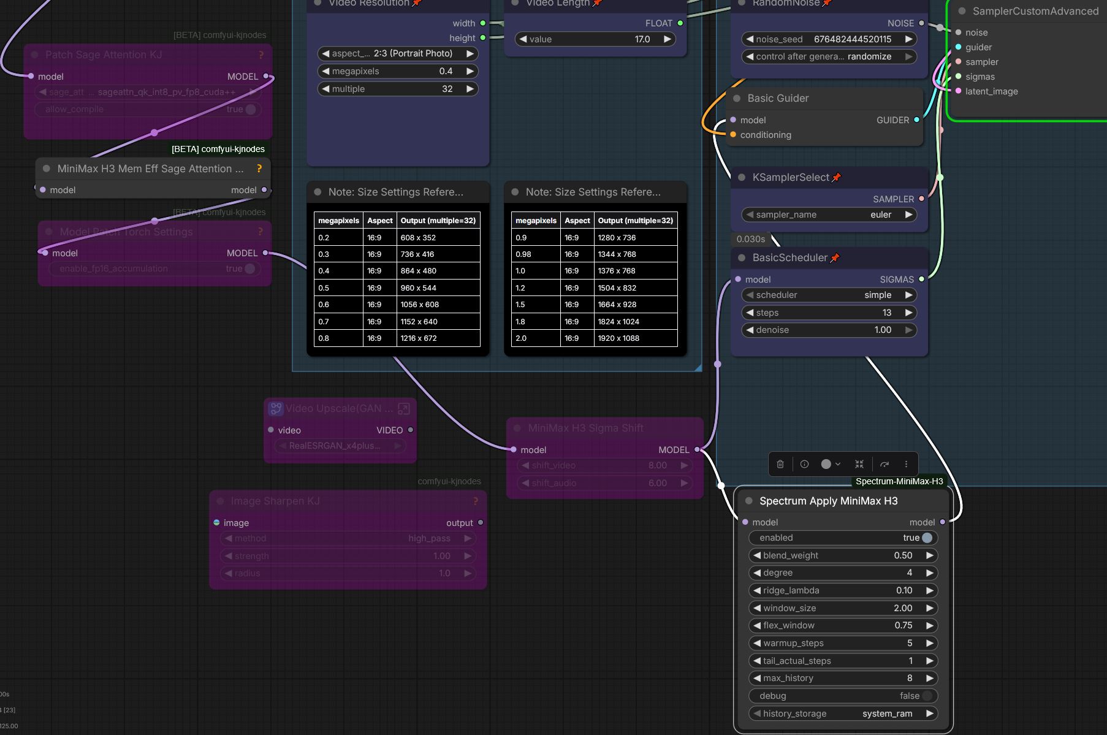Open the history_storage dropdown
Screen dimensions: 1107x735
843,714
